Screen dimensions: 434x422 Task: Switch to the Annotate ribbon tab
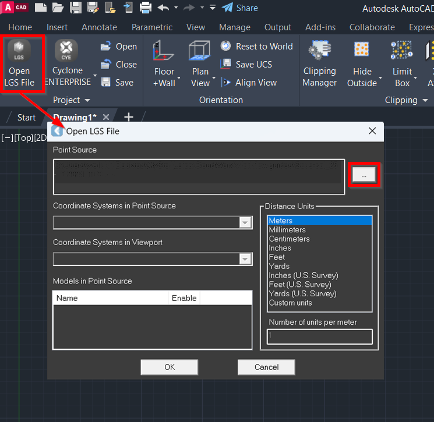point(99,27)
